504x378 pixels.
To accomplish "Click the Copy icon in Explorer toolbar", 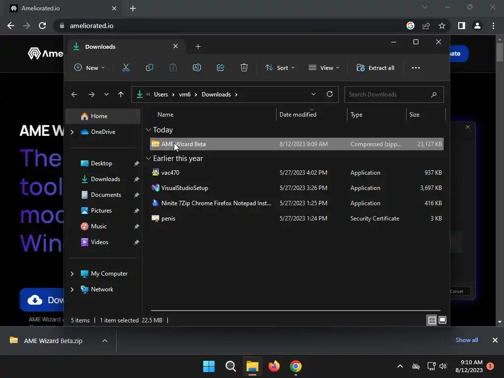I will click(x=150, y=68).
